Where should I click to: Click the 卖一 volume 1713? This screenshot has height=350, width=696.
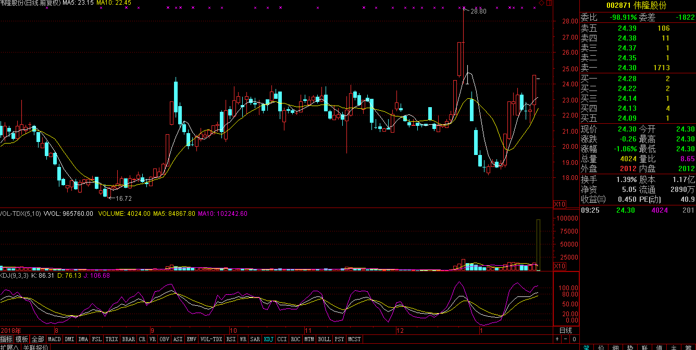661,68
